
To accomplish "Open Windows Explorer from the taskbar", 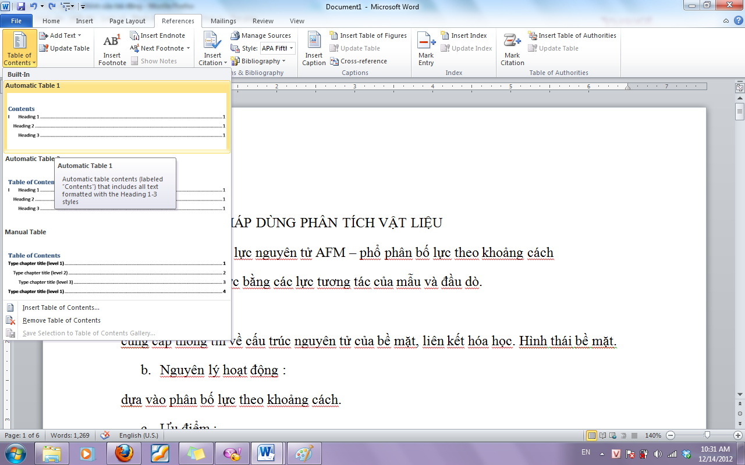I will pyautogui.click(x=52, y=453).
